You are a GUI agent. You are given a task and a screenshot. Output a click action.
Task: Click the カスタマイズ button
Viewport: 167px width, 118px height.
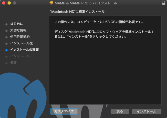64,111
